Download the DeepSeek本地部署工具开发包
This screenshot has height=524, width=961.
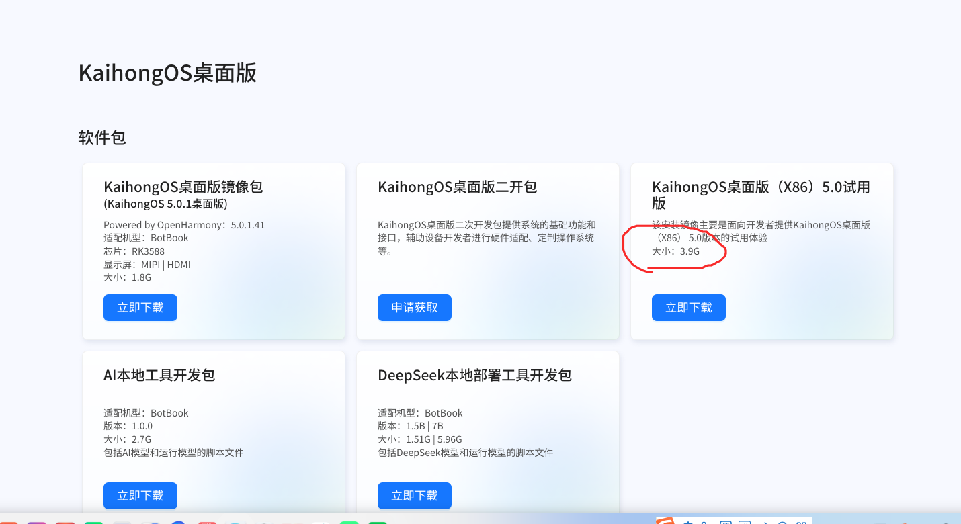pyautogui.click(x=415, y=496)
